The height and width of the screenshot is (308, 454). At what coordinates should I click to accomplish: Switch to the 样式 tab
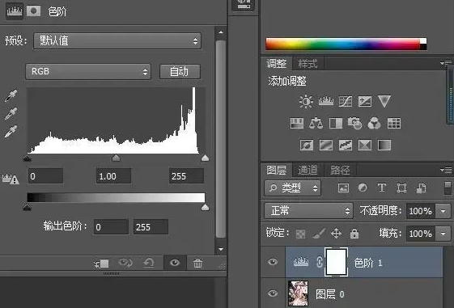pyautogui.click(x=308, y=63)
